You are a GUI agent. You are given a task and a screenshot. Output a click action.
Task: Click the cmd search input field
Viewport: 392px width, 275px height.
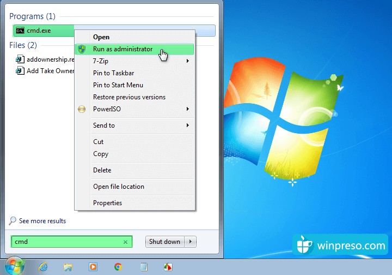point(71,242)
